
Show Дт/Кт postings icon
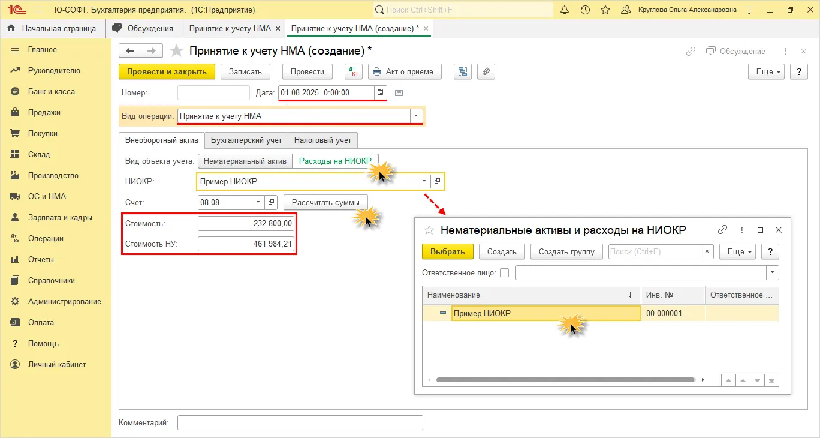[x=354, y=71]
